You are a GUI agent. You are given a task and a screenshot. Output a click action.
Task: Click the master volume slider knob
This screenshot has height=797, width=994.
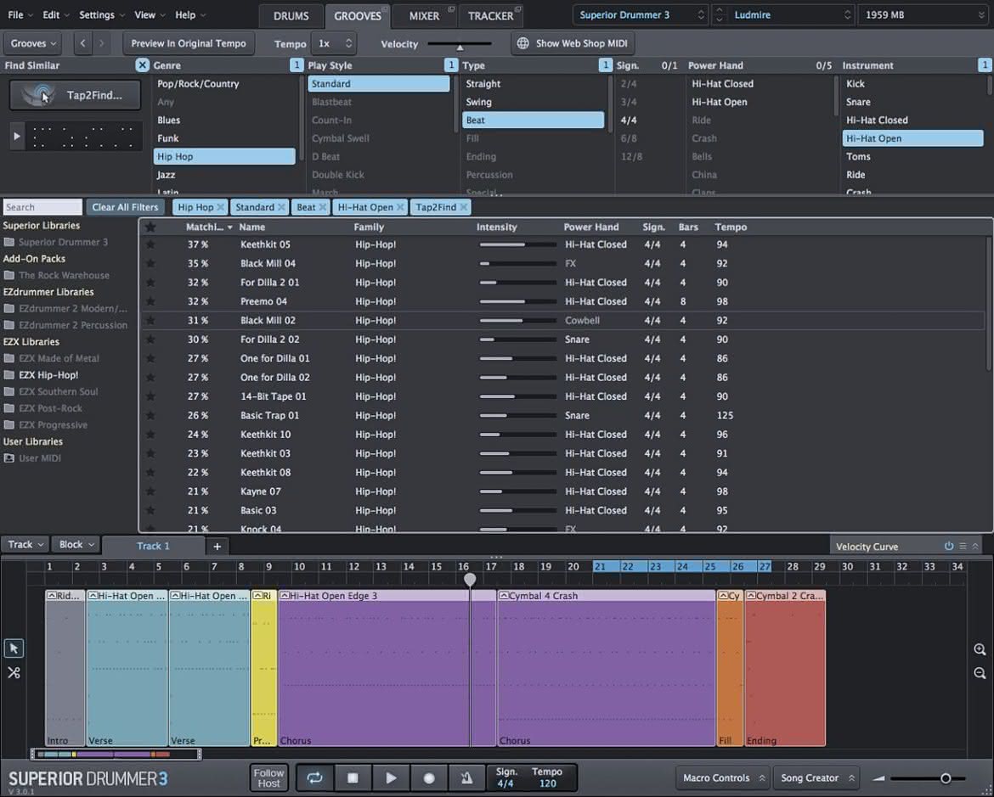[x=946, y=778]
